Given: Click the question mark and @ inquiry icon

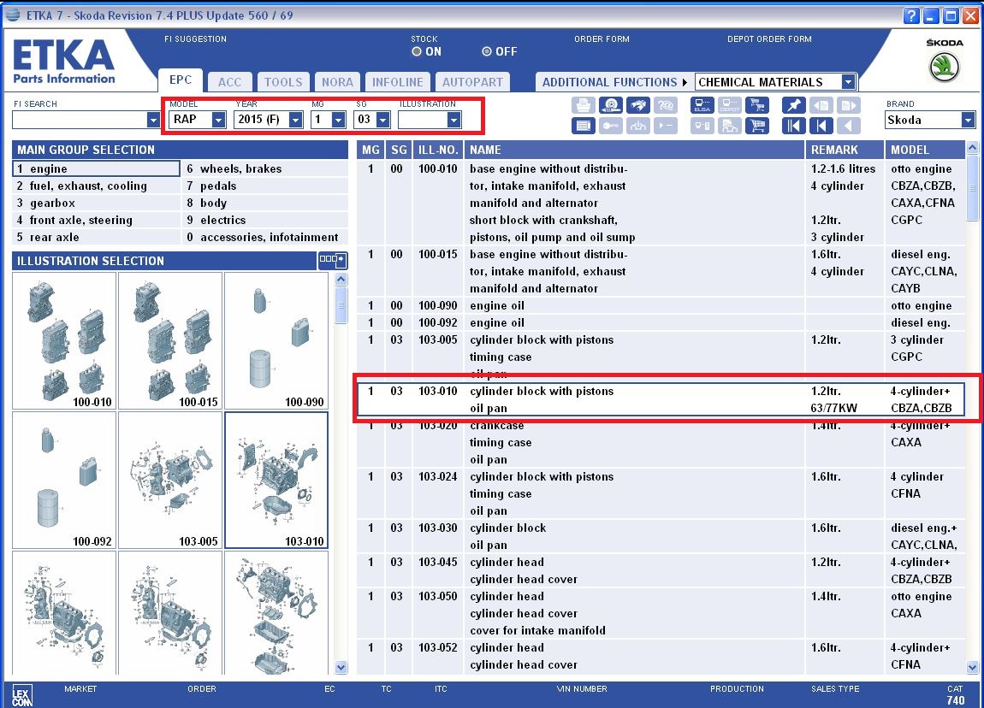Looking at the screenshot, I should [x=666, y=105].
